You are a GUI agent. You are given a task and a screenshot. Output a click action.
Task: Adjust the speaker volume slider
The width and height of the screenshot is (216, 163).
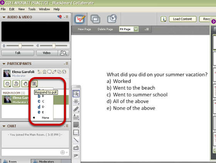[x=54, y=46]
